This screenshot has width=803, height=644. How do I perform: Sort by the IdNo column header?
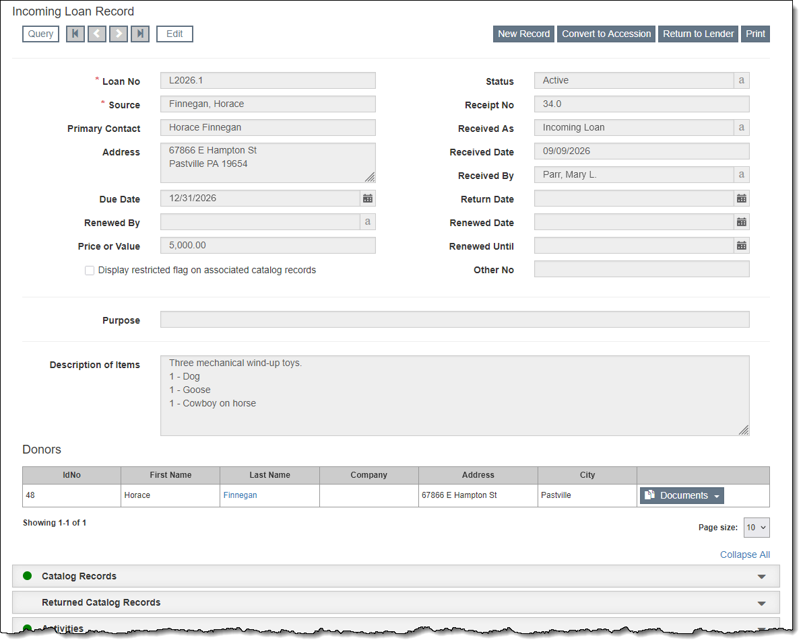71,475
